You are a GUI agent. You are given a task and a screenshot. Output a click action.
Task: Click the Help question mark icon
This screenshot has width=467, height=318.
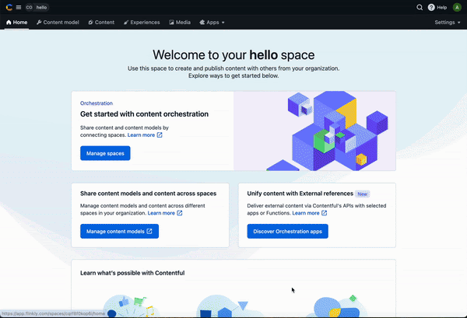[x=431, y=8]
